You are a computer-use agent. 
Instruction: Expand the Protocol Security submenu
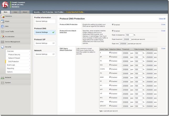pos(29,54)
